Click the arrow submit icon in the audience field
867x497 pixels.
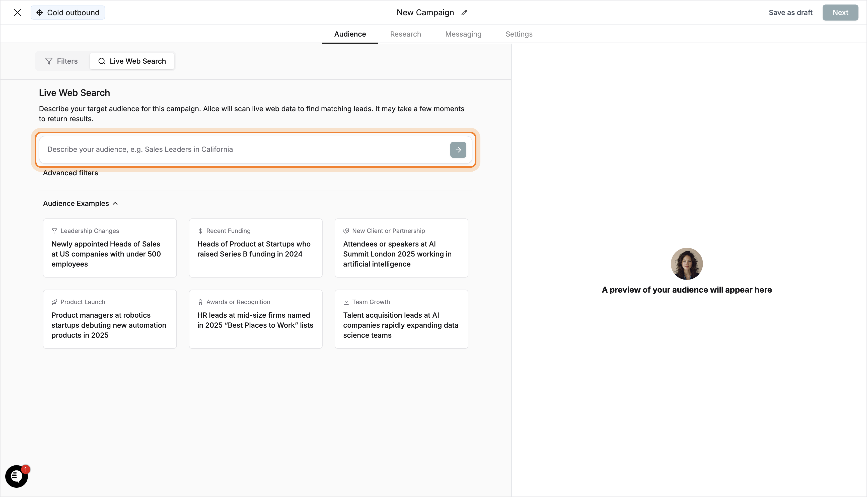pyautogui.click(x=458, y=150)
